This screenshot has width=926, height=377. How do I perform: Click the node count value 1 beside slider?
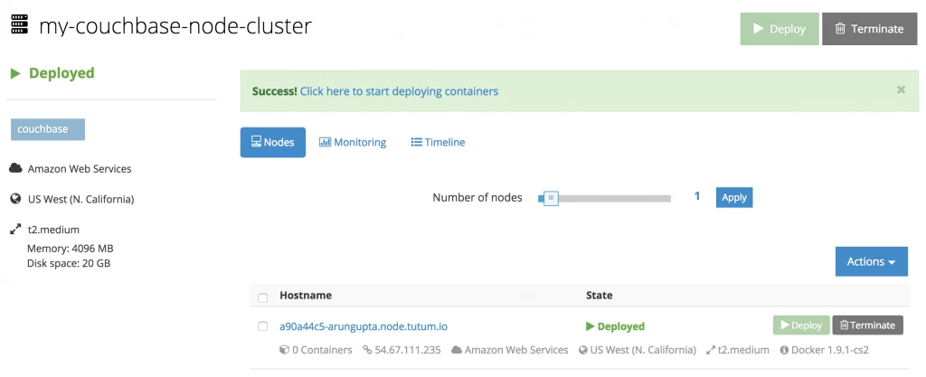[697, 196]
